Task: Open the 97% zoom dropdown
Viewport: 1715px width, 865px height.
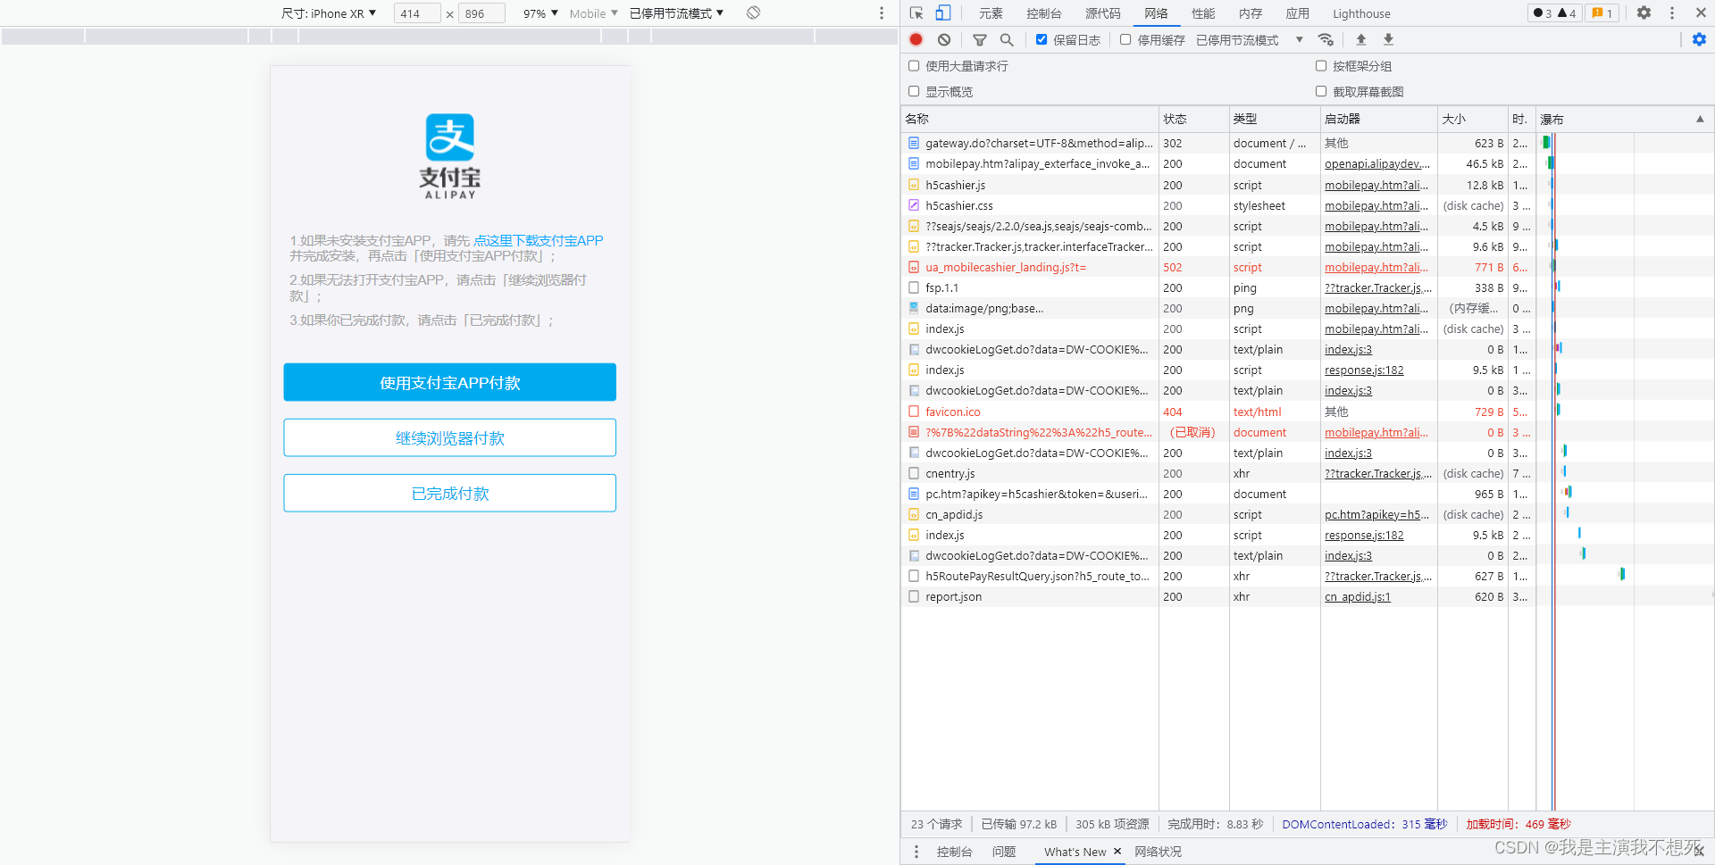Action: (540, 13)
